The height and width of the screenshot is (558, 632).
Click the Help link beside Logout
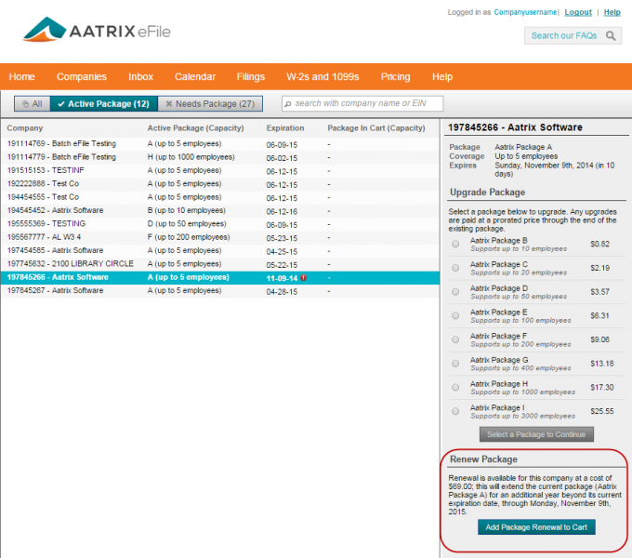click(x=612, y=12)
